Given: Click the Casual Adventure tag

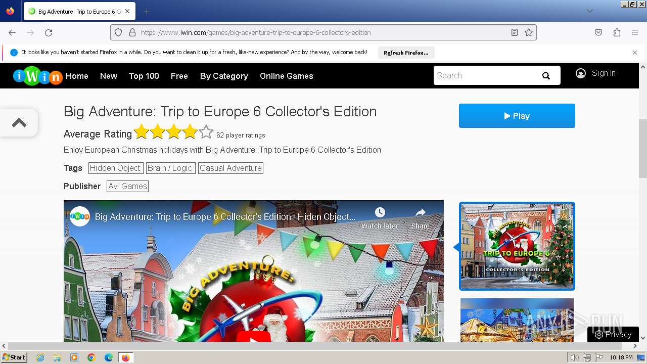Looking at the screenshot, I should click(x=230, y=168).
